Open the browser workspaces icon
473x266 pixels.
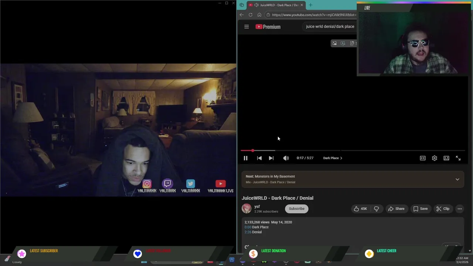point(242,5)
